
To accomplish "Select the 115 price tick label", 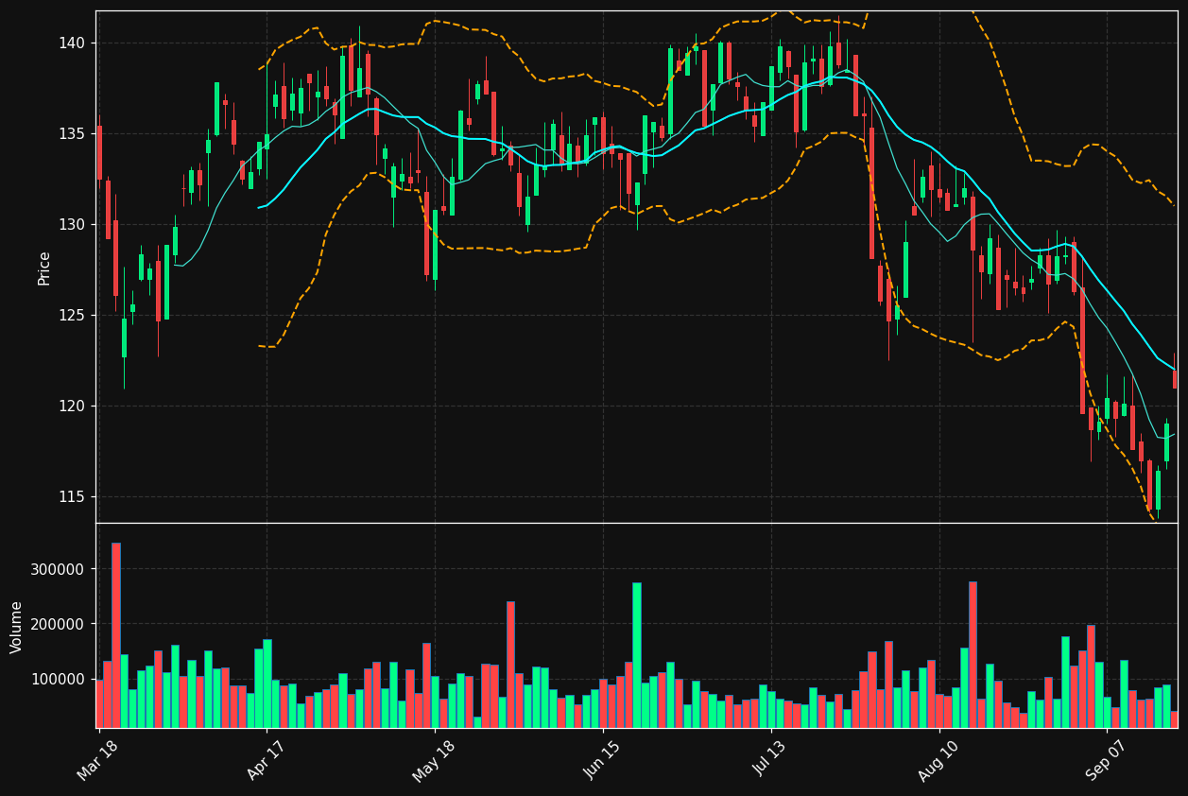I will [x=71, y=497].
